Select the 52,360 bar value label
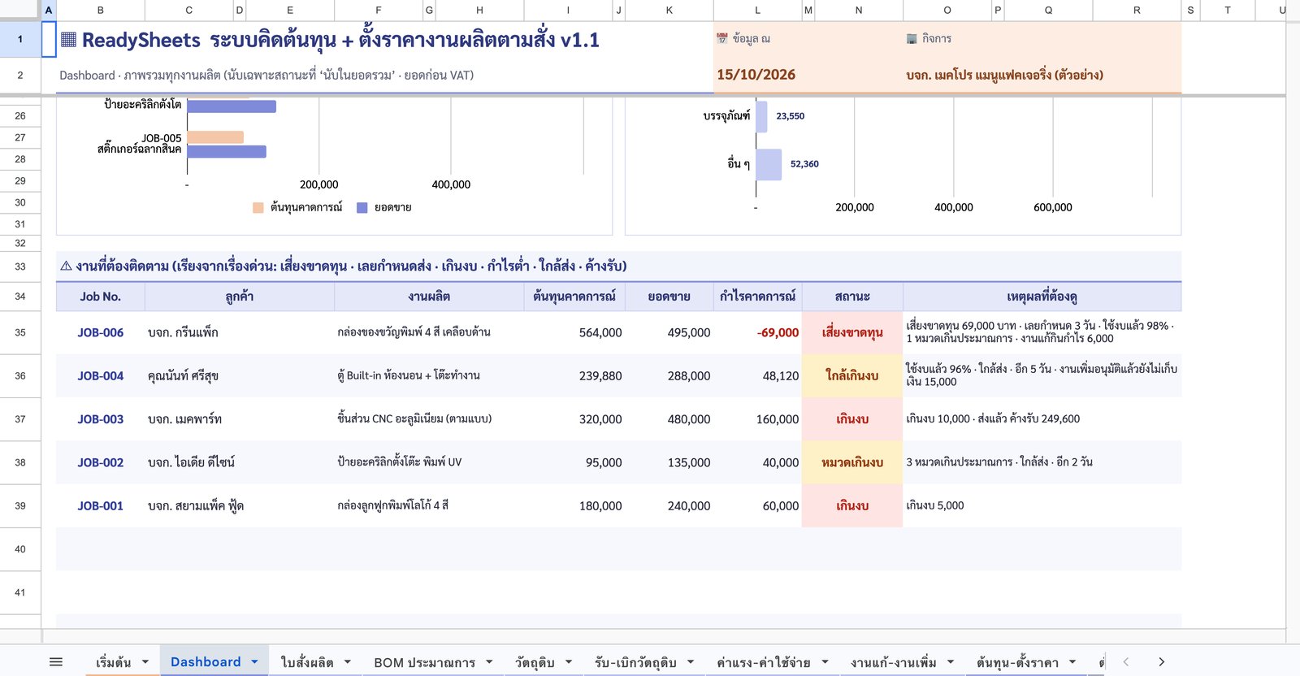The height and width of the screenshot is (676, 1300). click(x=804, y=164)
